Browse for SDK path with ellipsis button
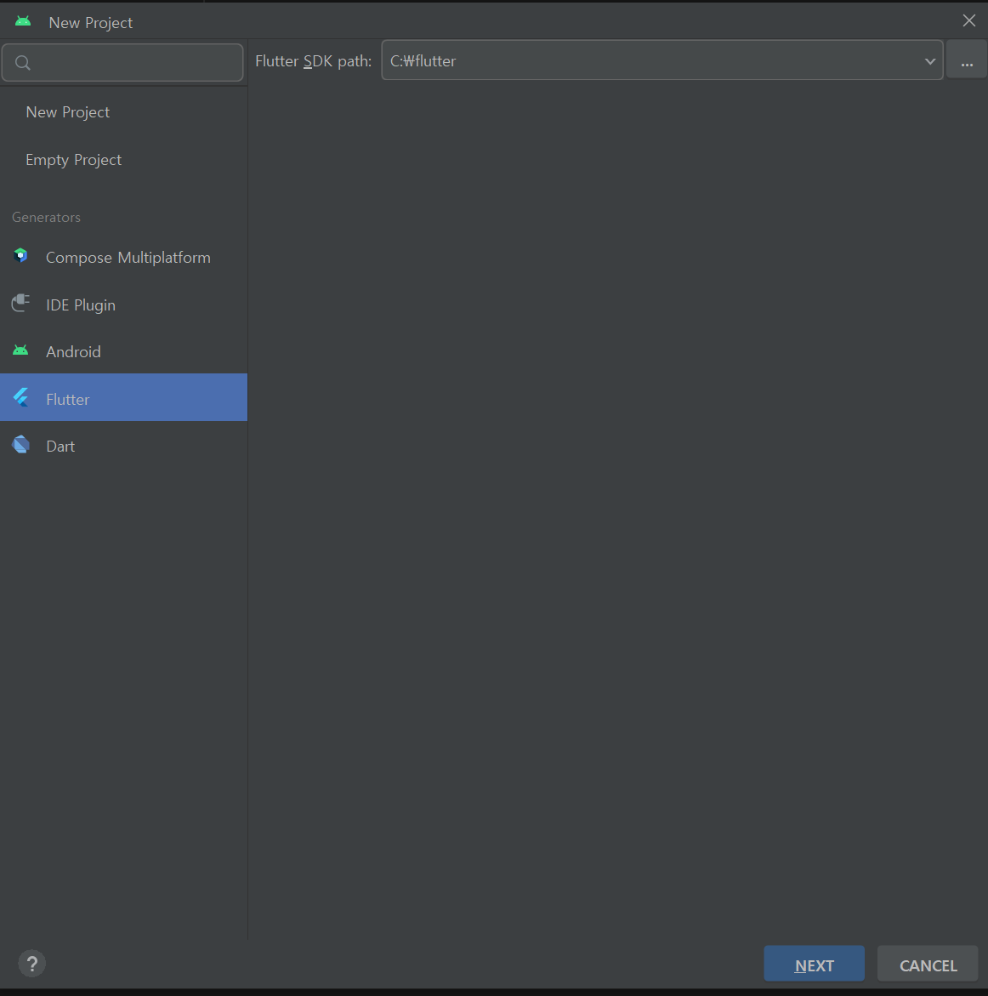The width and height of the screenshot is (988, 996). click(x=967, y=60)
